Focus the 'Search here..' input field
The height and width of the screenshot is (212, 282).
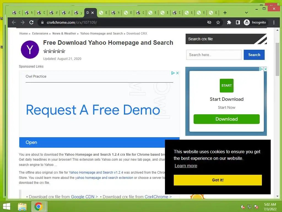[x=214, y=55]
